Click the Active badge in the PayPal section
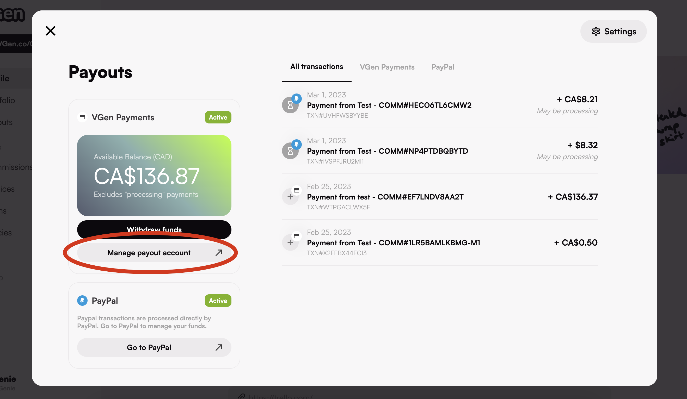The width and height of the screenshot is (687, 399). coord(218,300)
